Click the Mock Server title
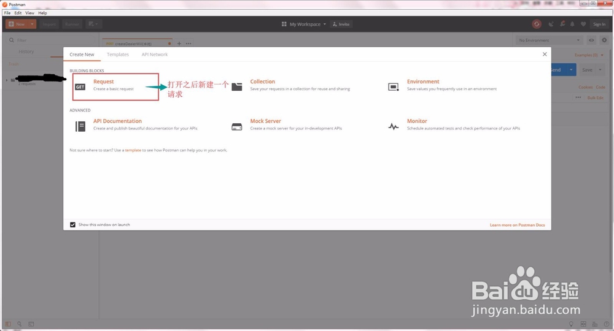Viewport: 614px width, 331px height. pos(265,121)
